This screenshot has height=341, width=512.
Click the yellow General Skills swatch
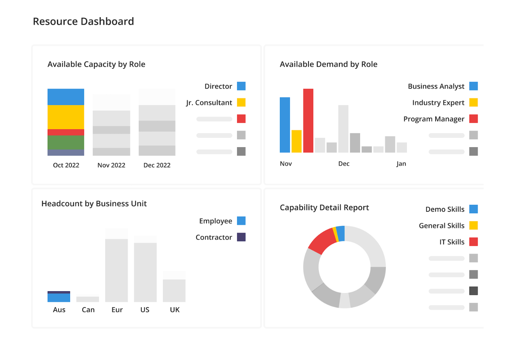pos(474,225)
